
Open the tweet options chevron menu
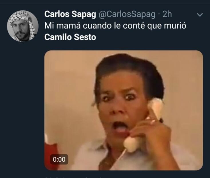200,15
